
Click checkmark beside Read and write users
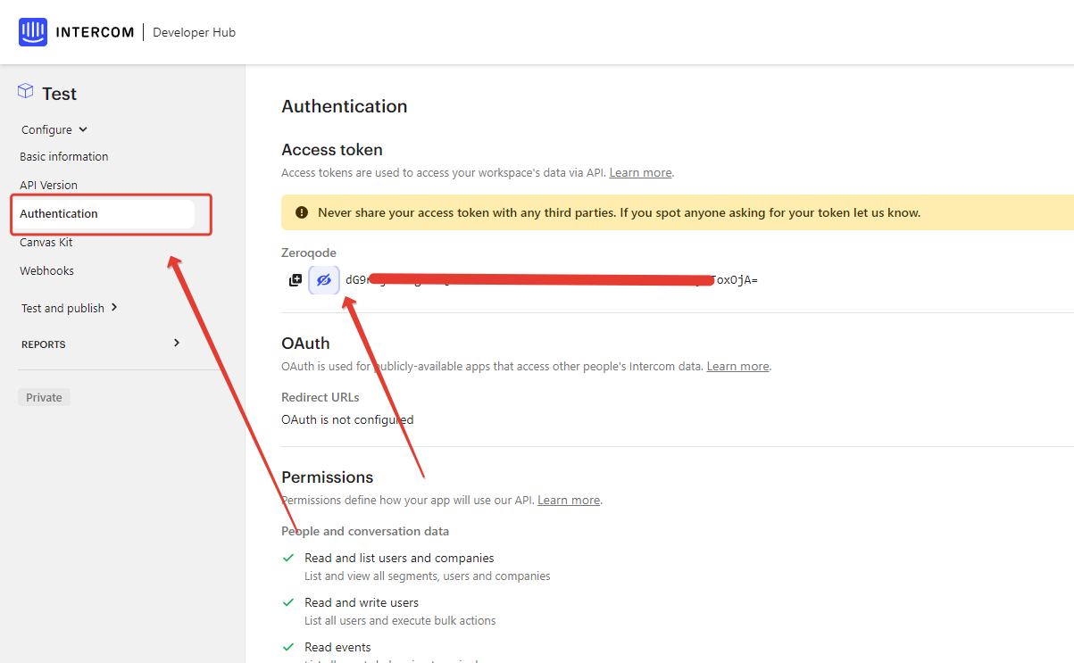tap(288, 602)
